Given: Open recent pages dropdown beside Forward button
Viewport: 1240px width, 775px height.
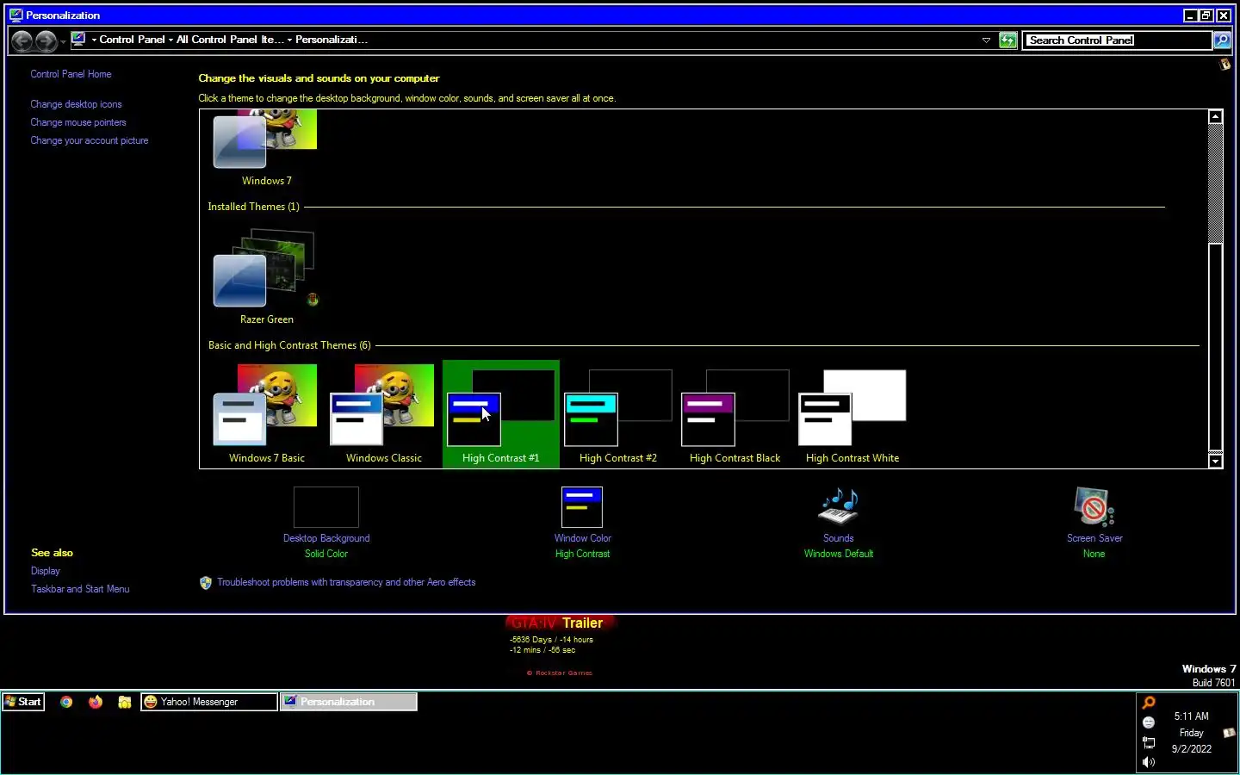Looking at the screenshot, I should coord(63,41).
